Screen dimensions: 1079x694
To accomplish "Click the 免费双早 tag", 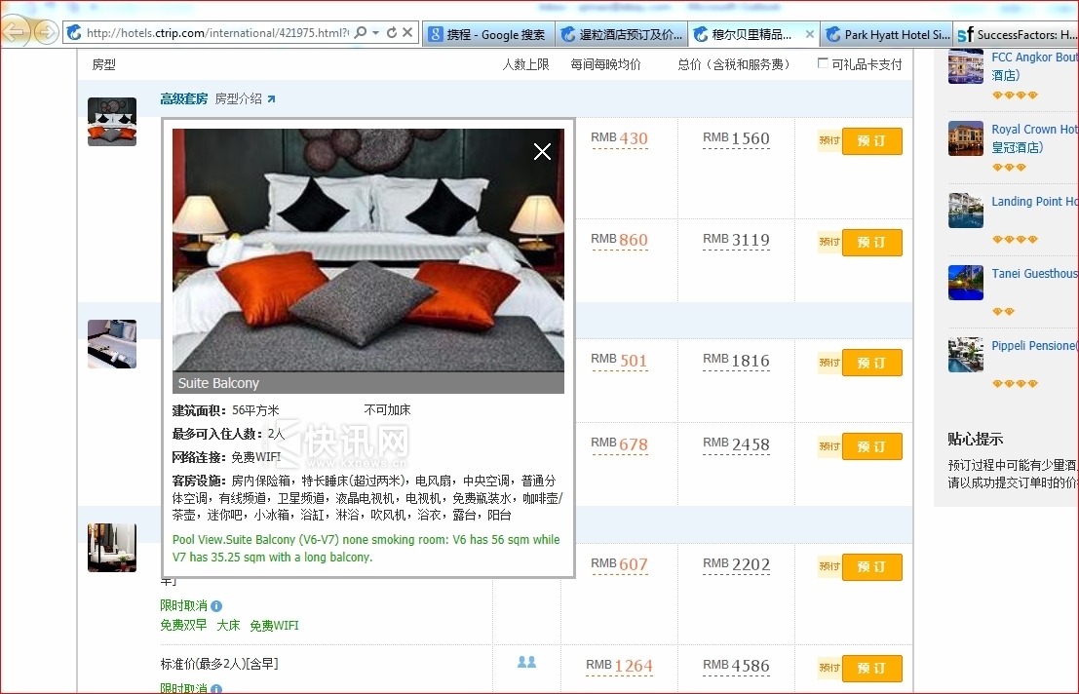I will click(x=183, y=625).
